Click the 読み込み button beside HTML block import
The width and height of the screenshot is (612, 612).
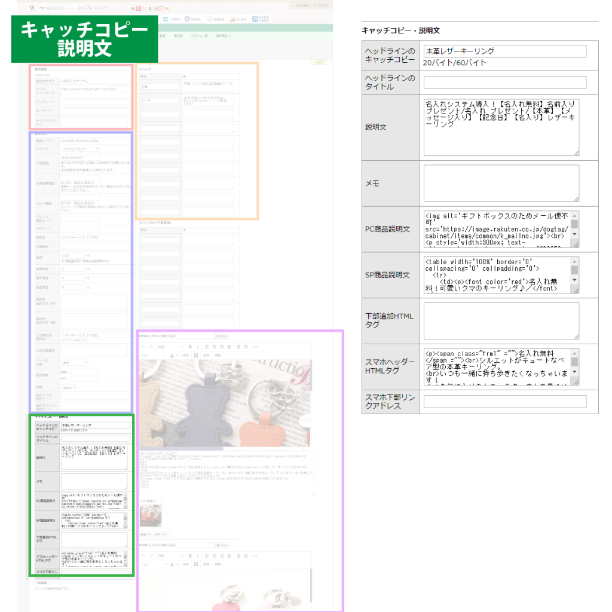click(222, 336)
